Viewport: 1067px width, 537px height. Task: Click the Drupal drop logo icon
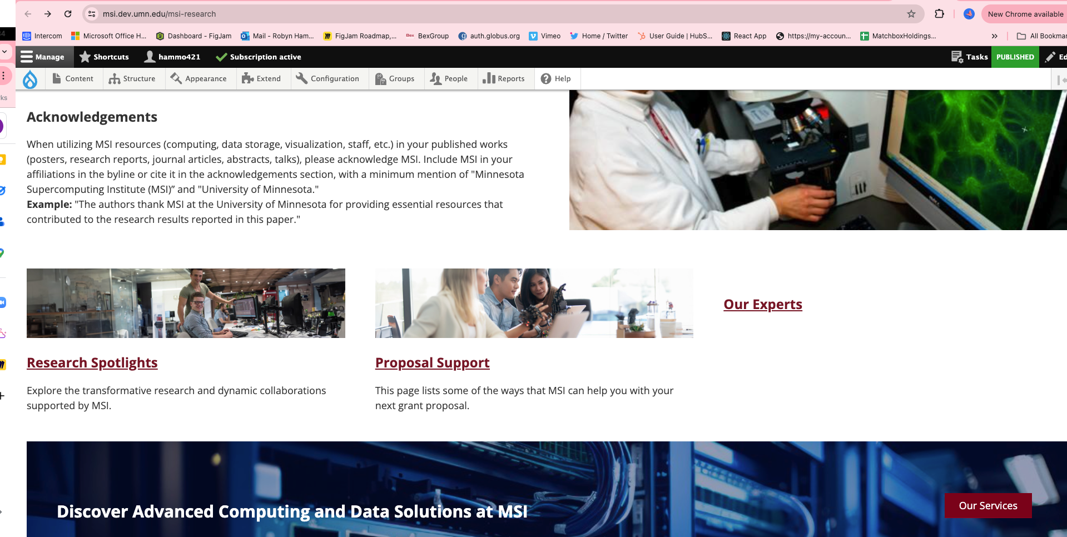[x=30, y=79]
